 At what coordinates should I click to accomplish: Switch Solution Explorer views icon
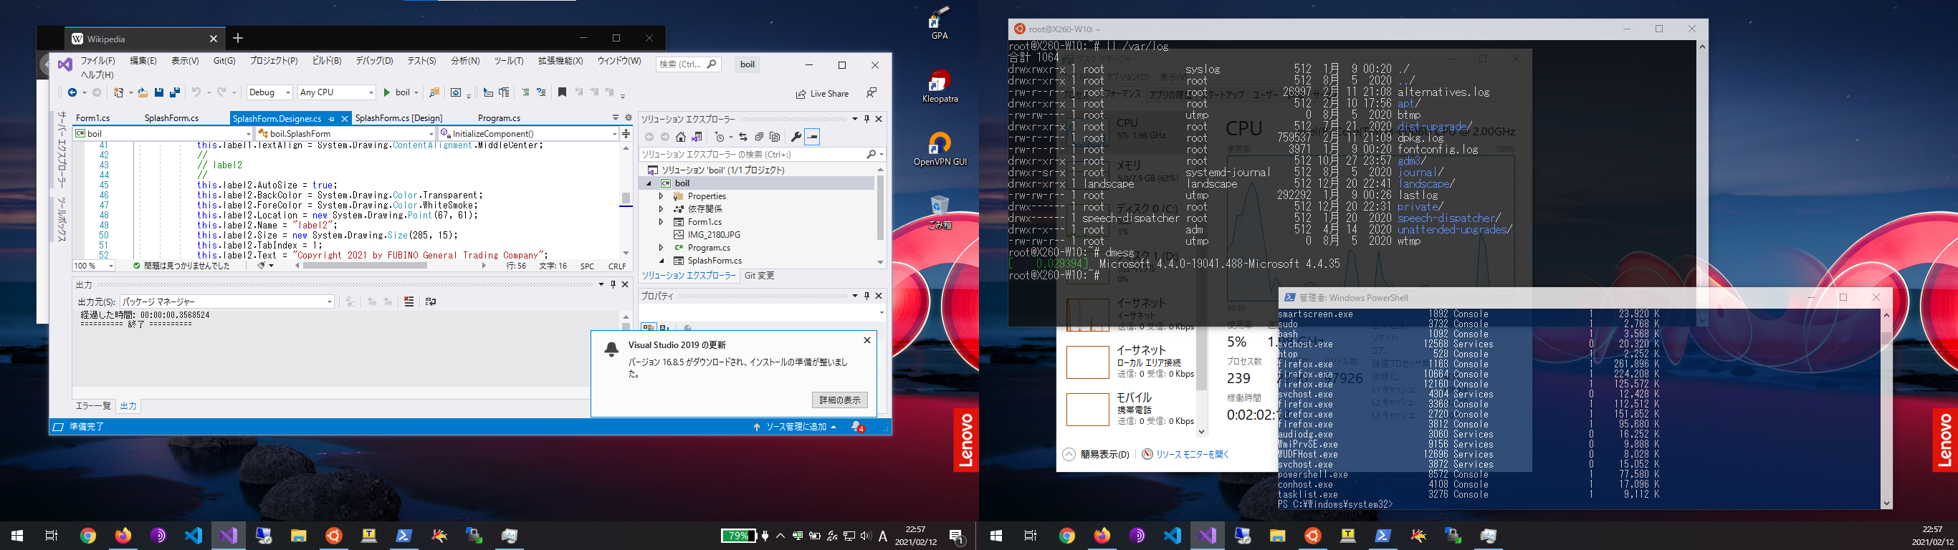click(697, 137)
